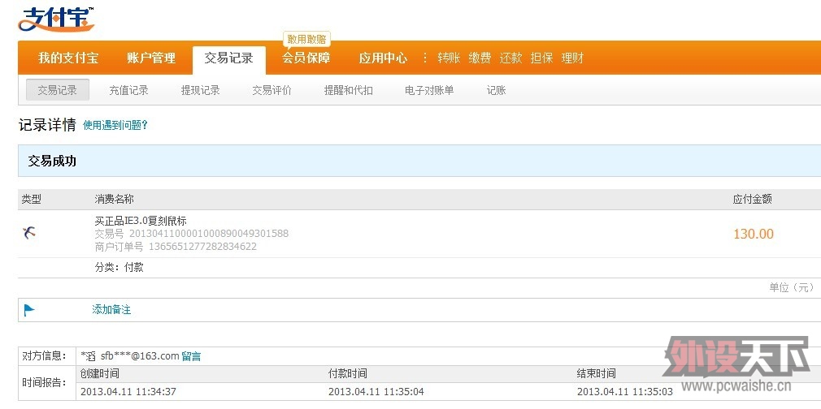Click 留言 link beside email

click(x=191, y=355)
